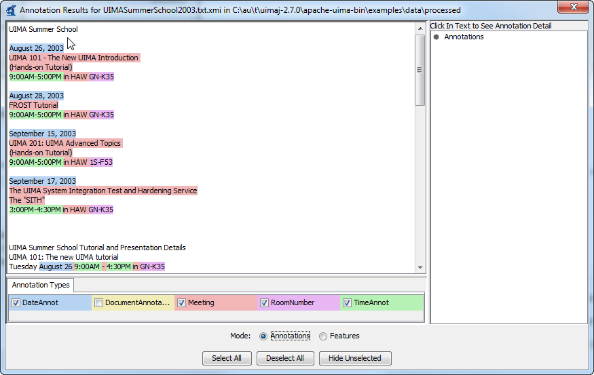This screenshot has width=594, height=375.
Task: Click the 'August 26, 2003' date annotation
Action: coord(37,48)
